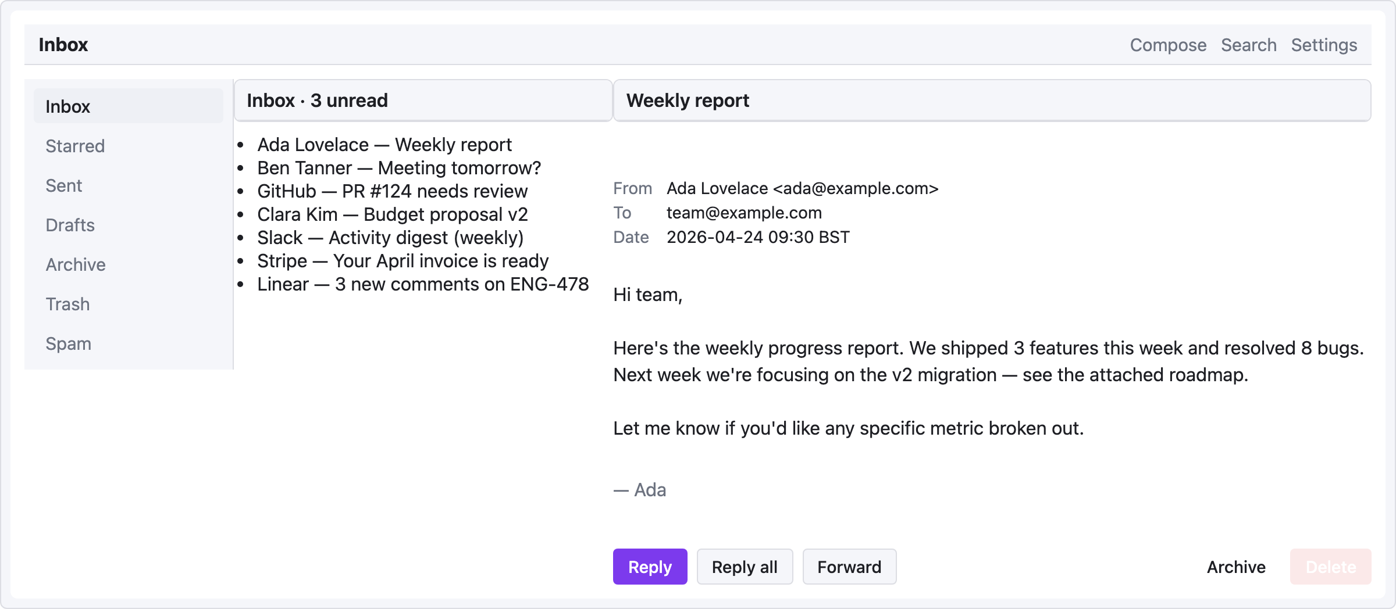Open Search from the top bar
1396x609 pixels.
click(x=1248, y=44)
